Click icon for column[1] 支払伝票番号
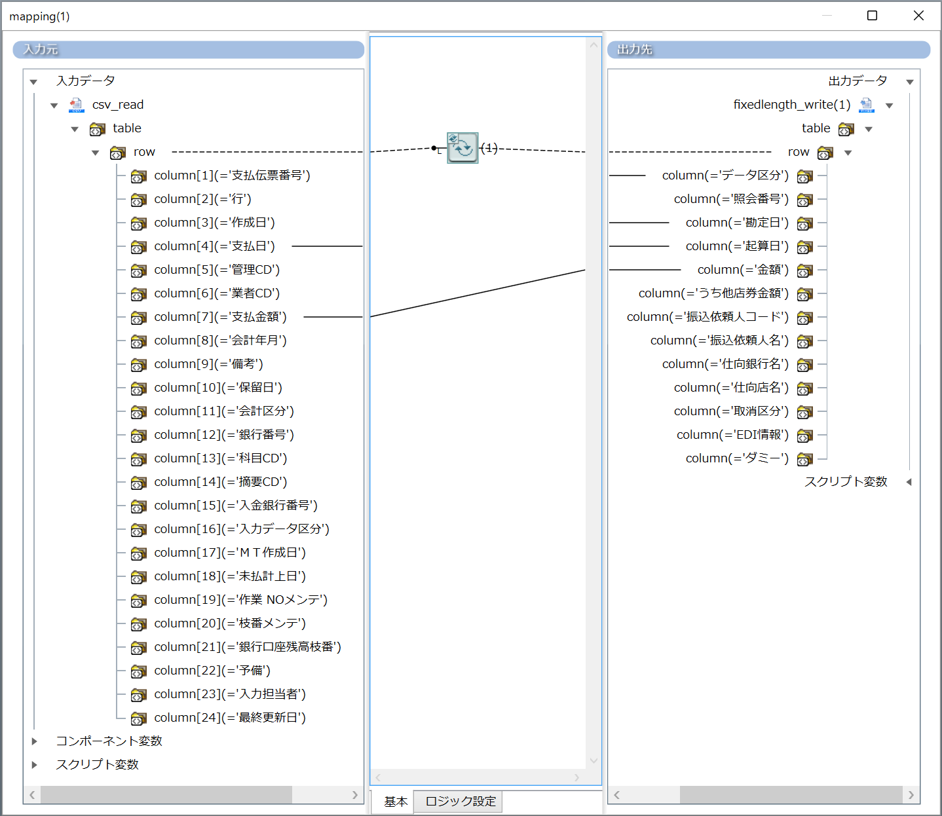Image resolution: width=942 pixels, height=816 pixels. coord(138,176)
